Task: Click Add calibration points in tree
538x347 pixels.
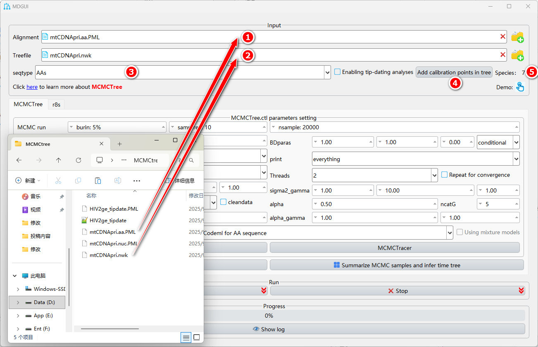Action: pos(454,72)
